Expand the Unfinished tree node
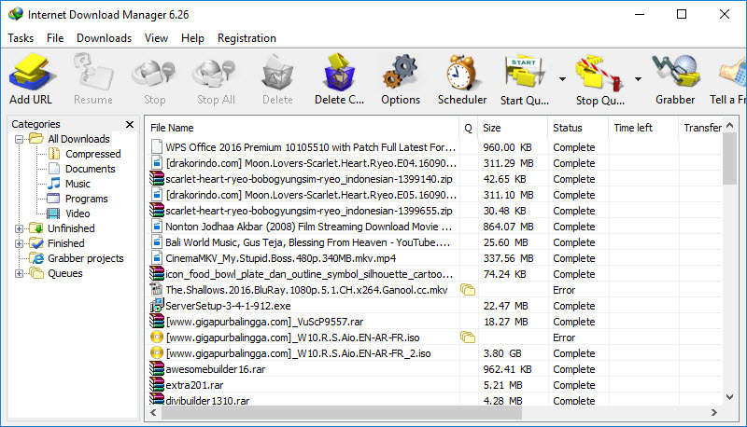 coord(19,228)
